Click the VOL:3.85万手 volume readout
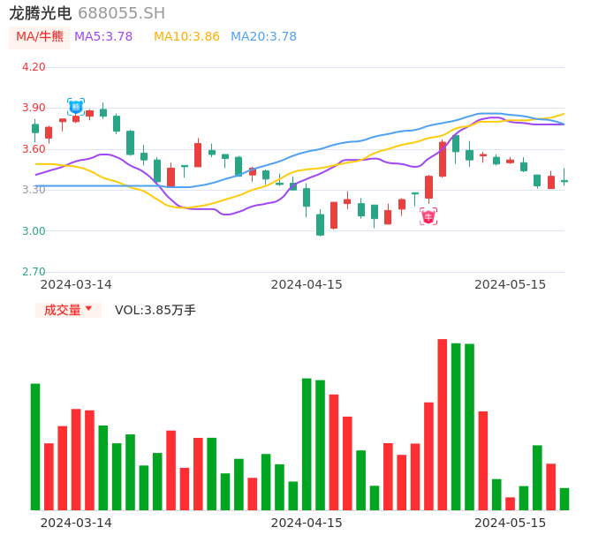The height and width of the screenshot is (535, 606). [x=155, y=310]
